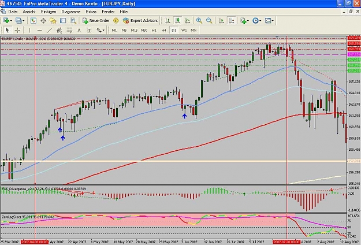The width and height of the screenshot is (361, 245).
Task: Click the MetaTrader app icon in title bar
Action: pos(2,3)
